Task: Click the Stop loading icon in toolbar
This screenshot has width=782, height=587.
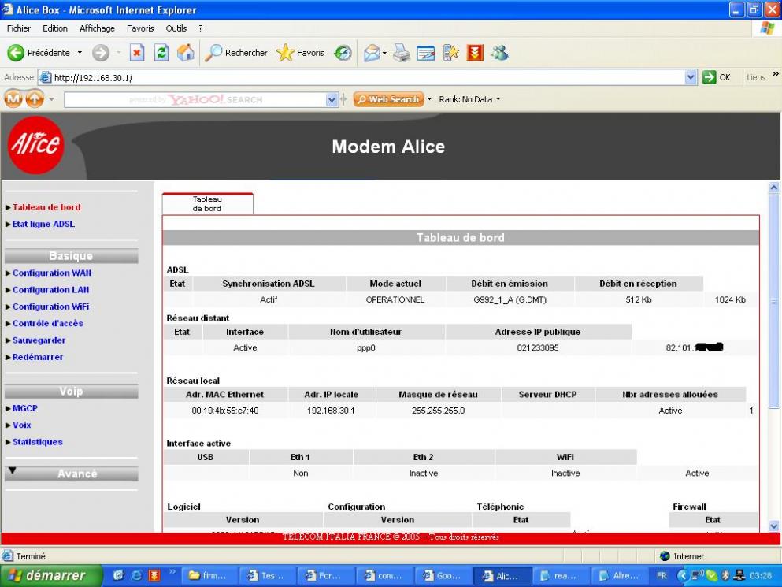Action: pyautogui.click(x=136, y=53)
